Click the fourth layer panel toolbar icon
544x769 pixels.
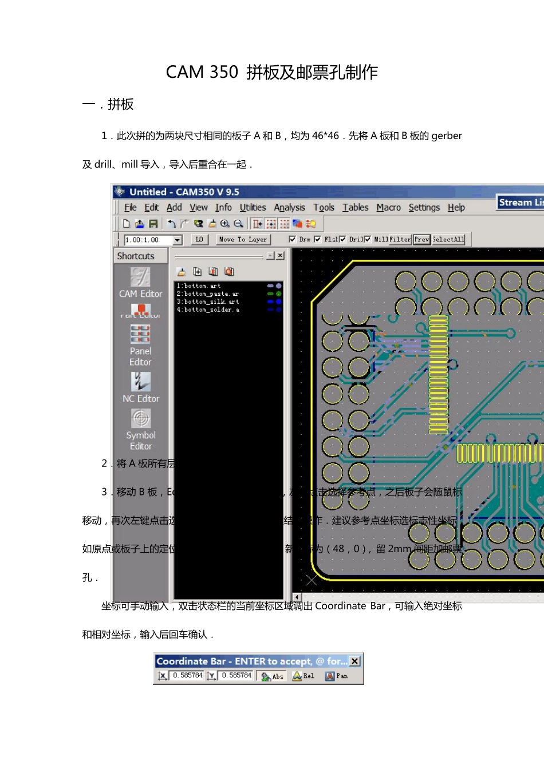[229, 272]
